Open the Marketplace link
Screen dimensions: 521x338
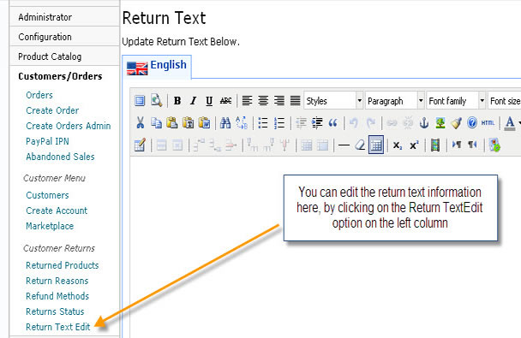50,226
